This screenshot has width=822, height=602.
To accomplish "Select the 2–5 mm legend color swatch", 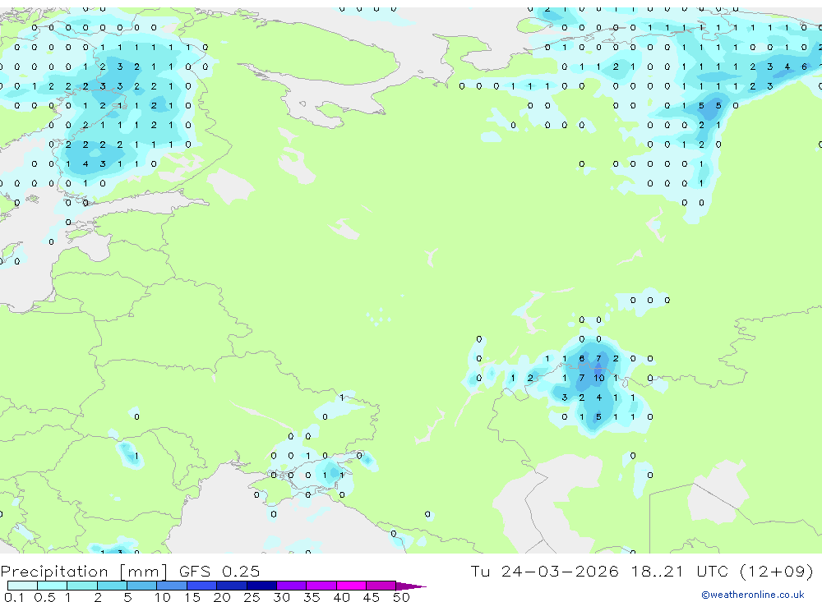I will (x=112, y=586).
